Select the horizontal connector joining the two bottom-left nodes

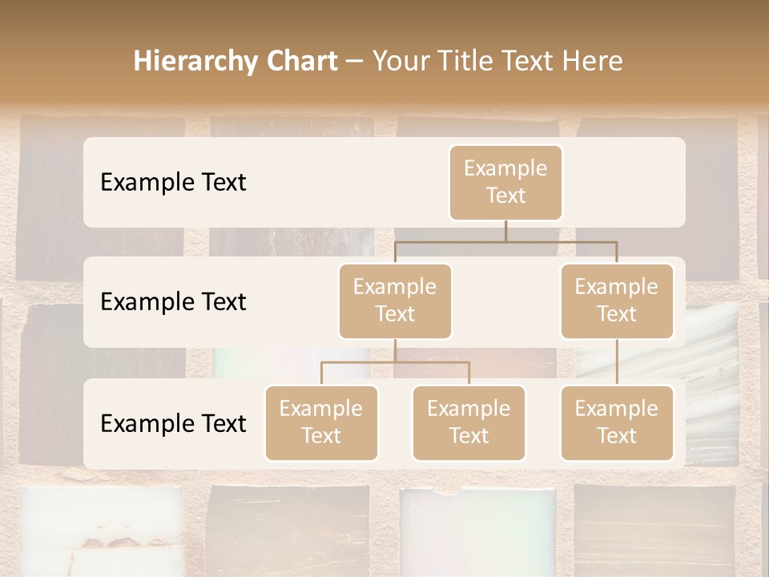click(395, 362)
